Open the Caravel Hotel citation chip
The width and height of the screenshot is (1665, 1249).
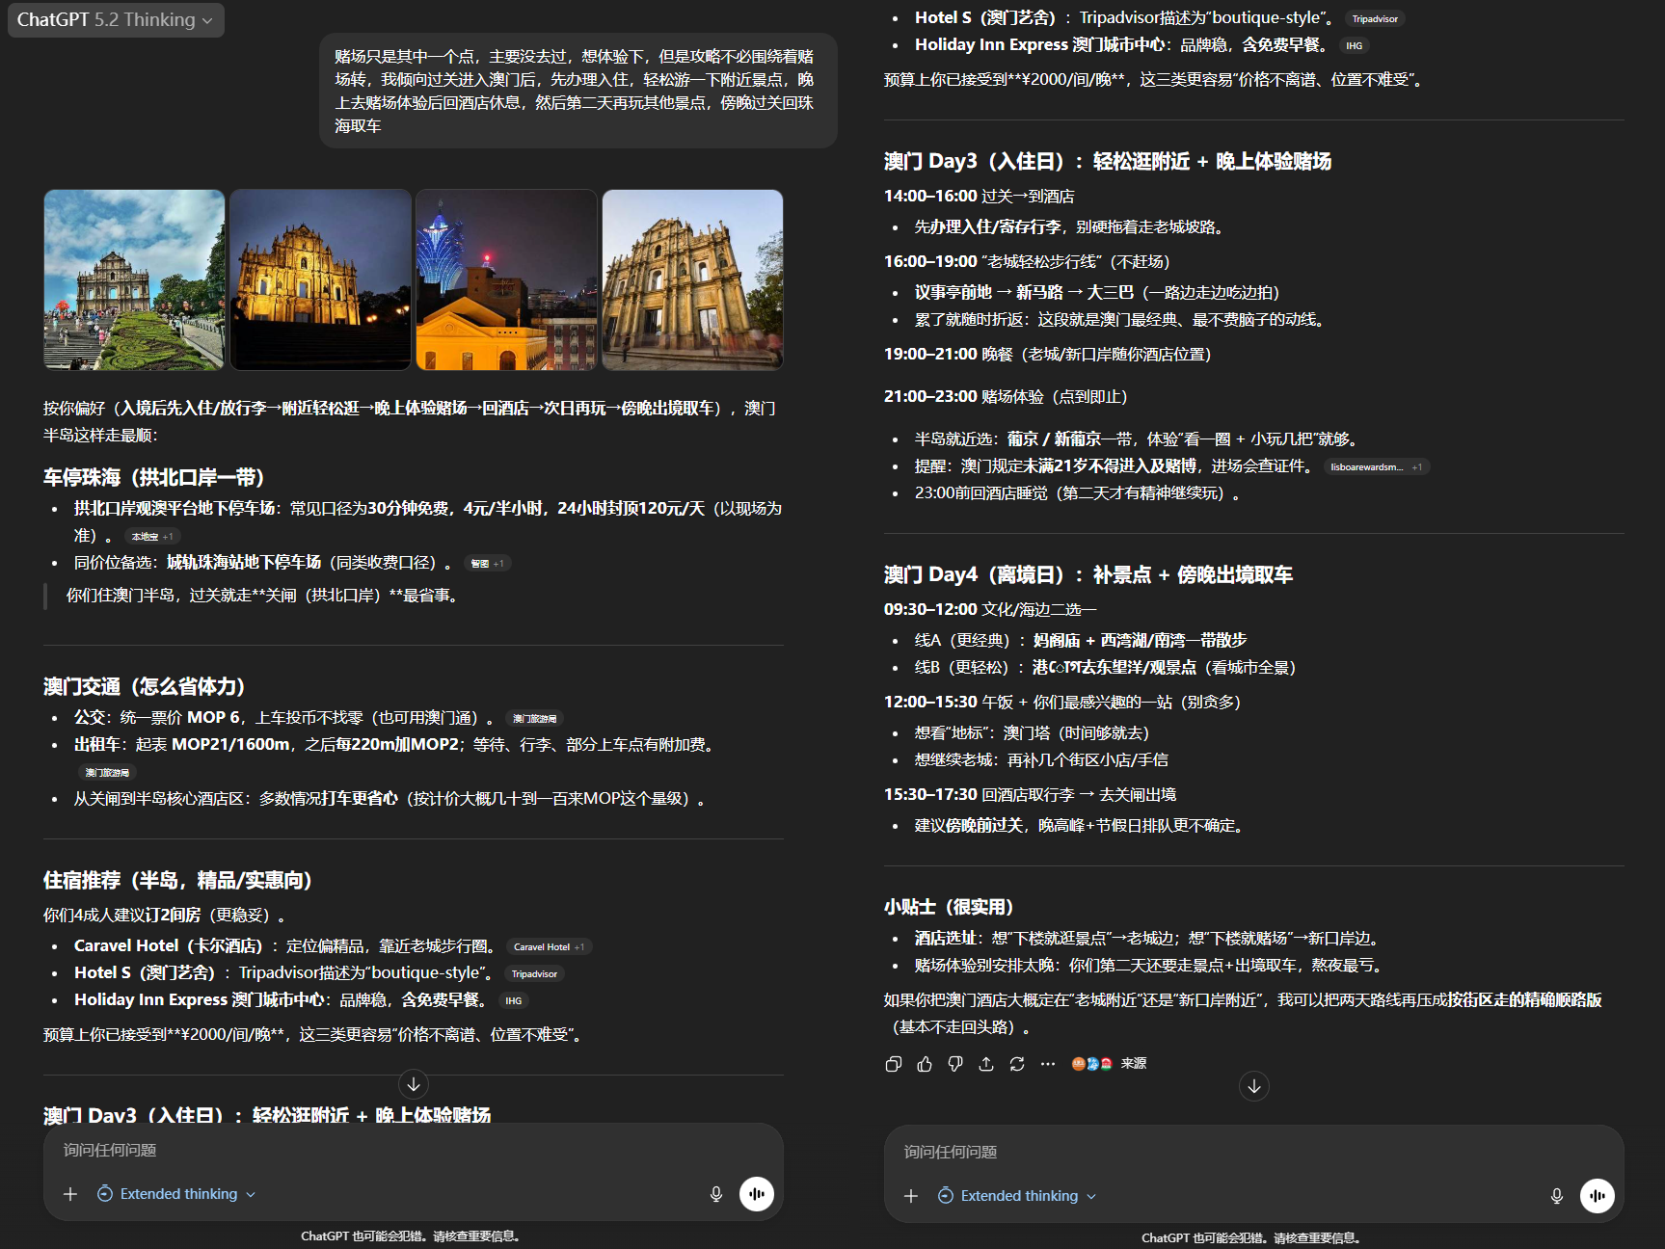coord(548,947)
